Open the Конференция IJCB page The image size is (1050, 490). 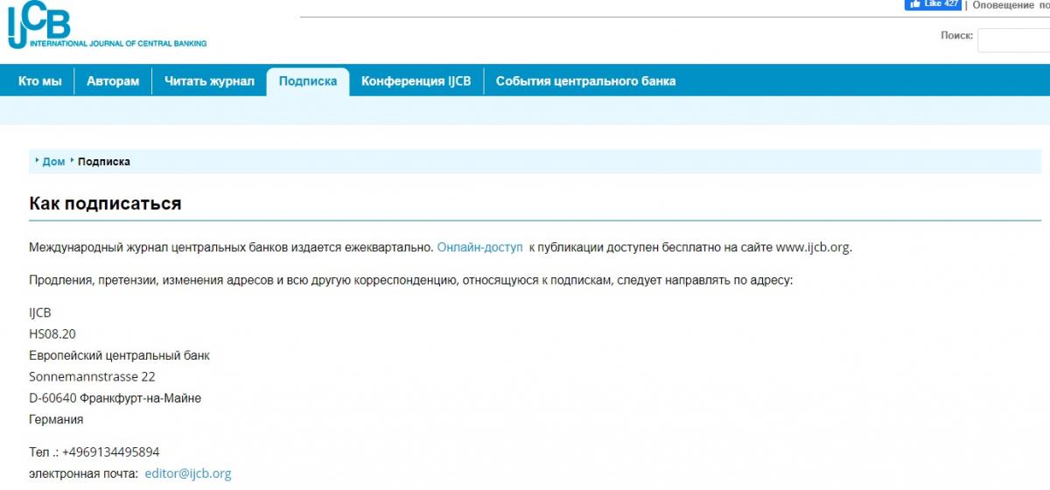(416, 81)
